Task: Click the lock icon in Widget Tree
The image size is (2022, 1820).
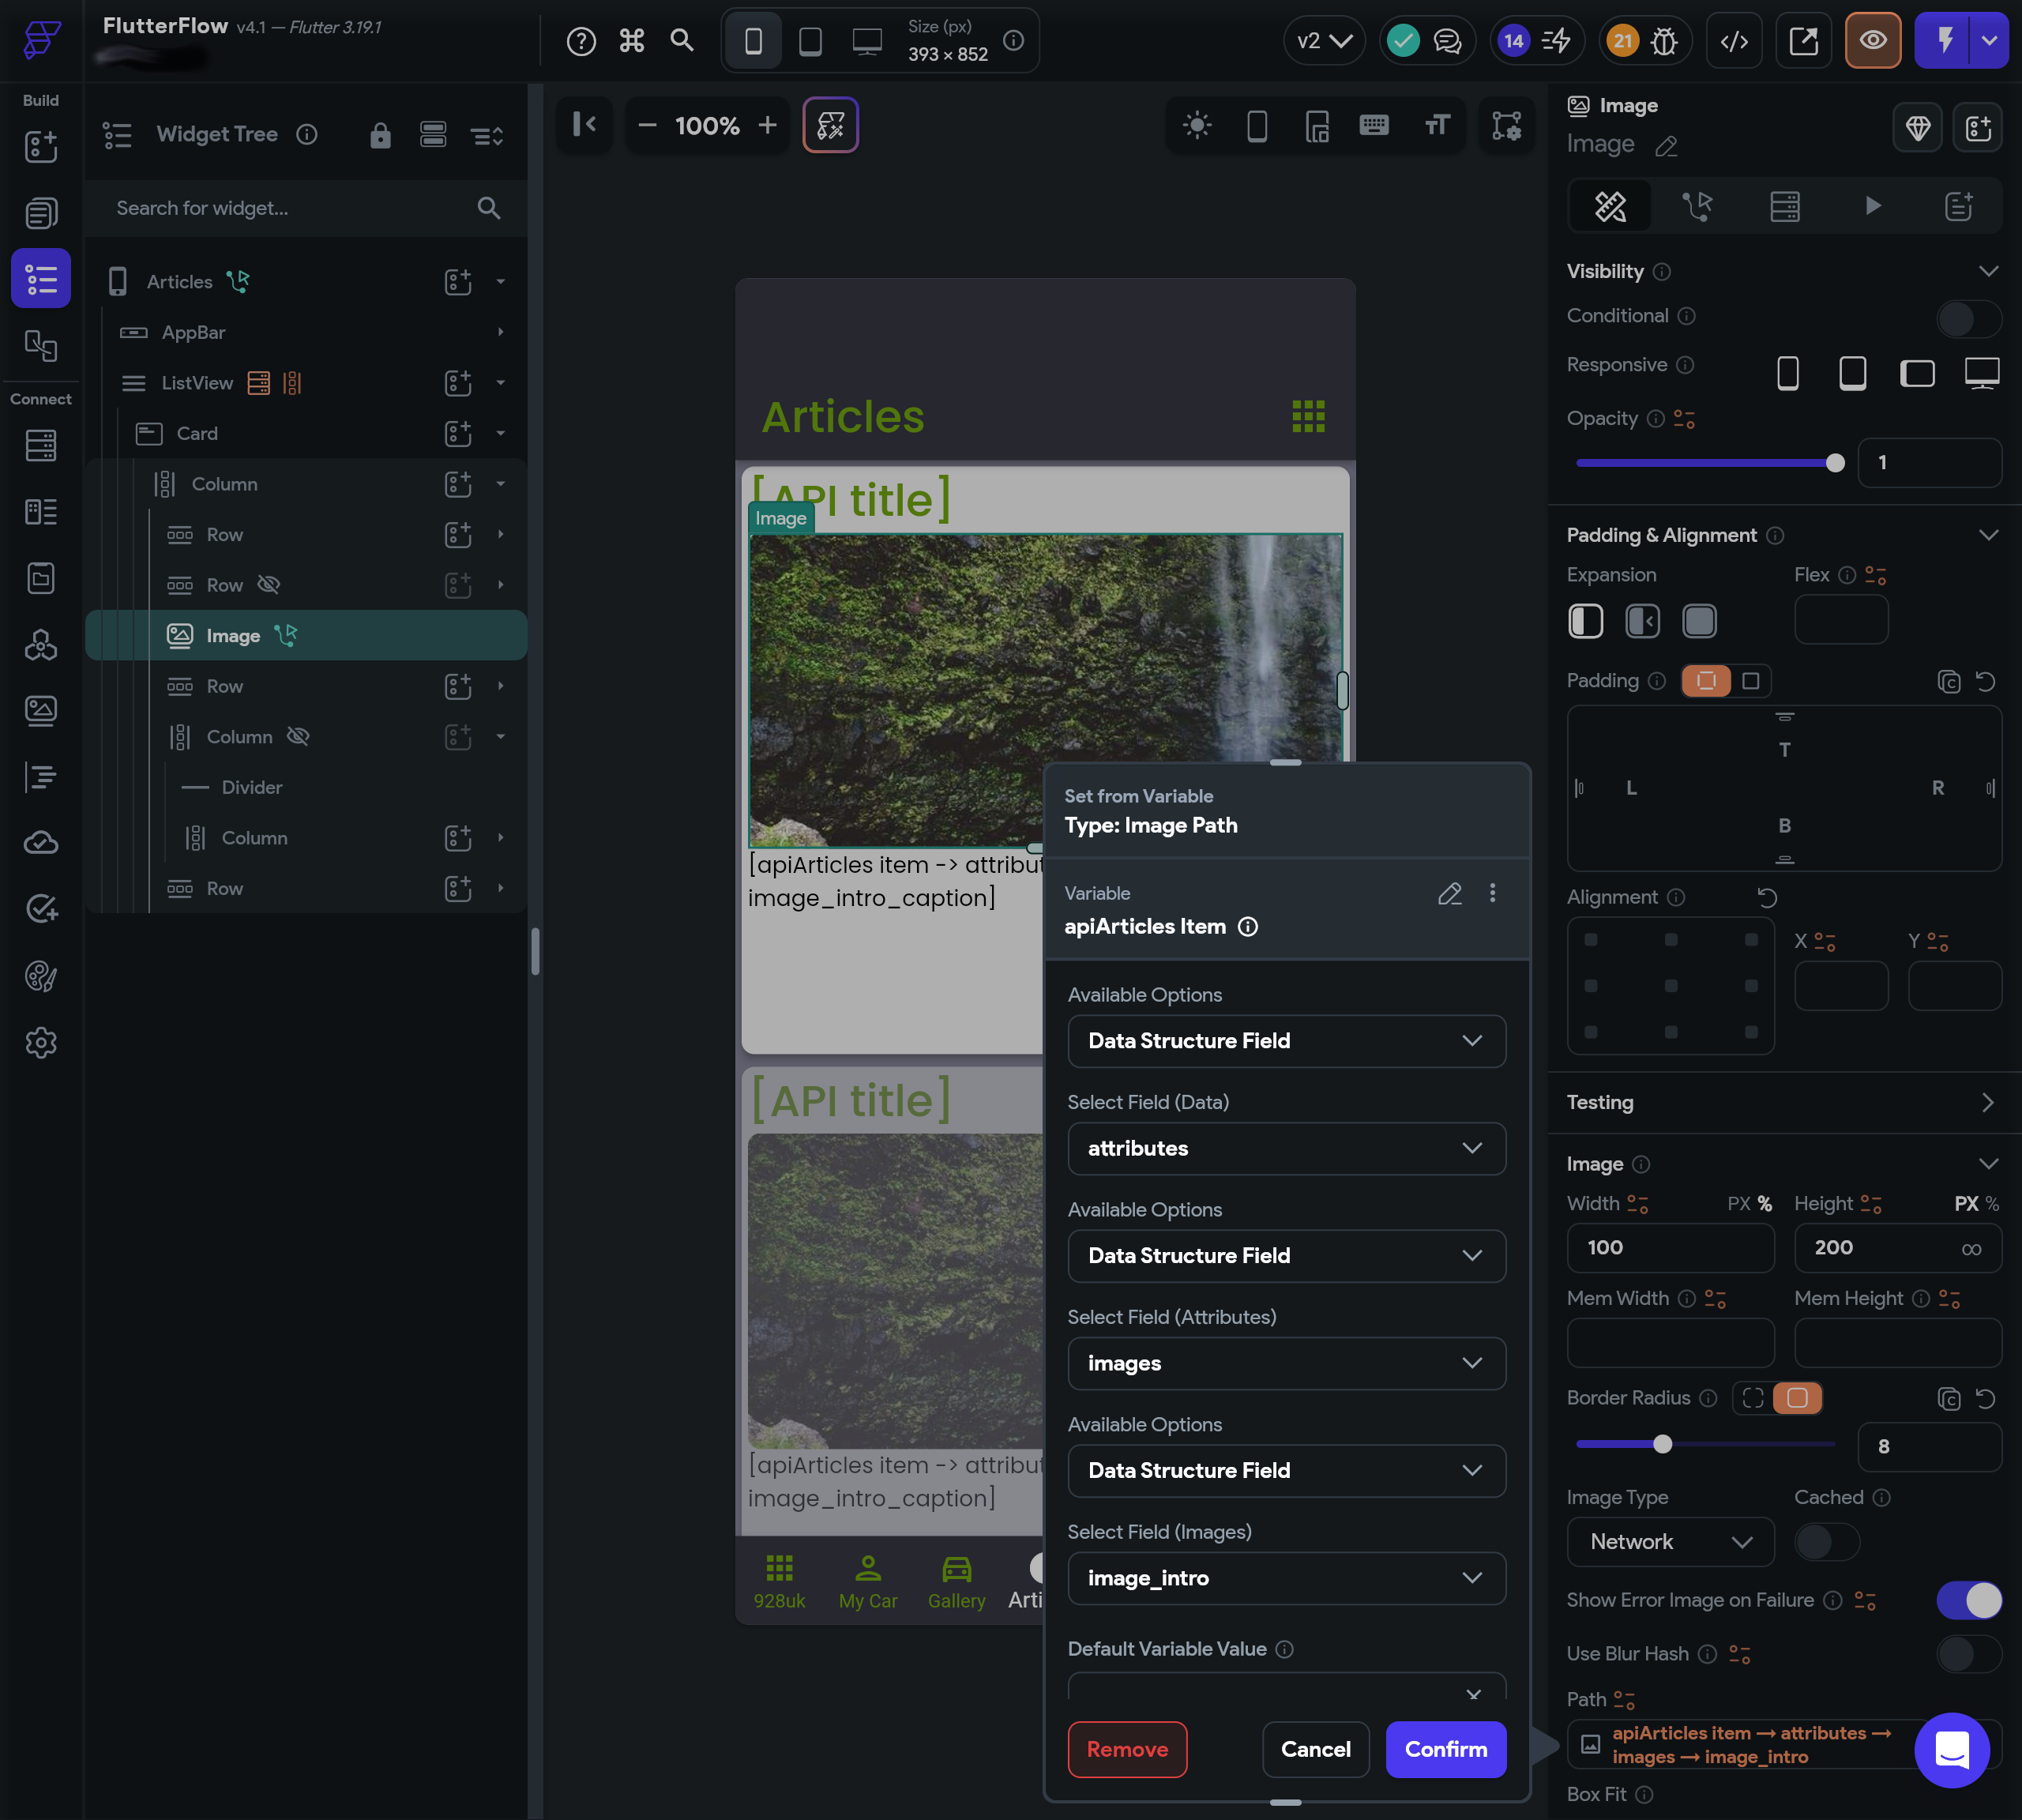Action: pyautogui.click(x=380, y=135)
